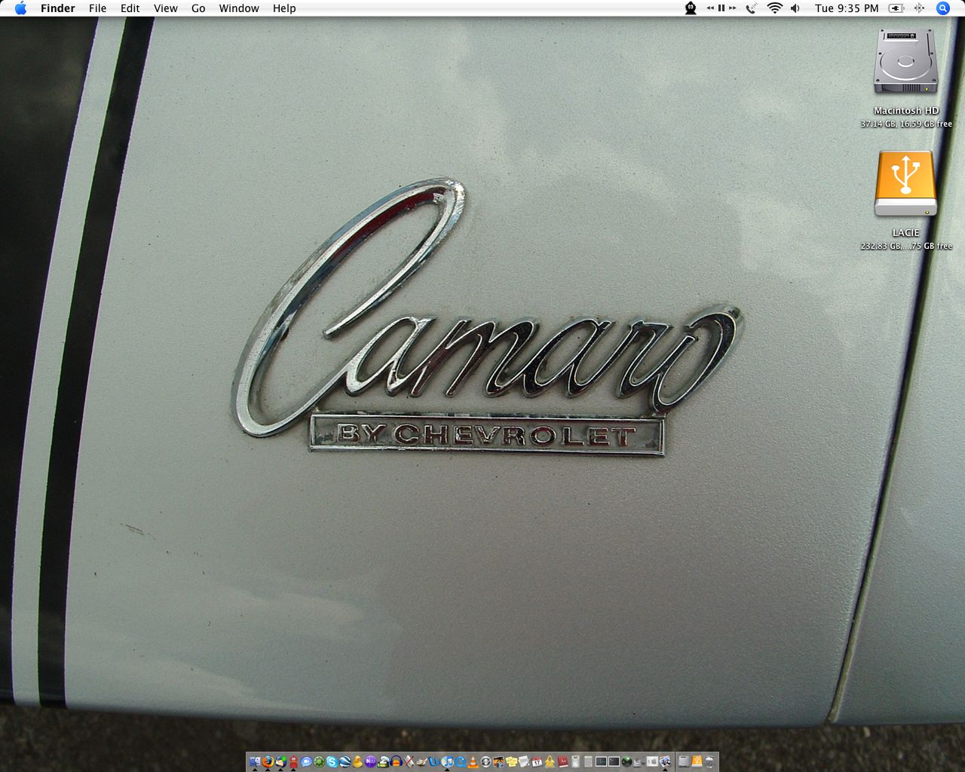Launch GIMP from the Dock

click(421, 761)
